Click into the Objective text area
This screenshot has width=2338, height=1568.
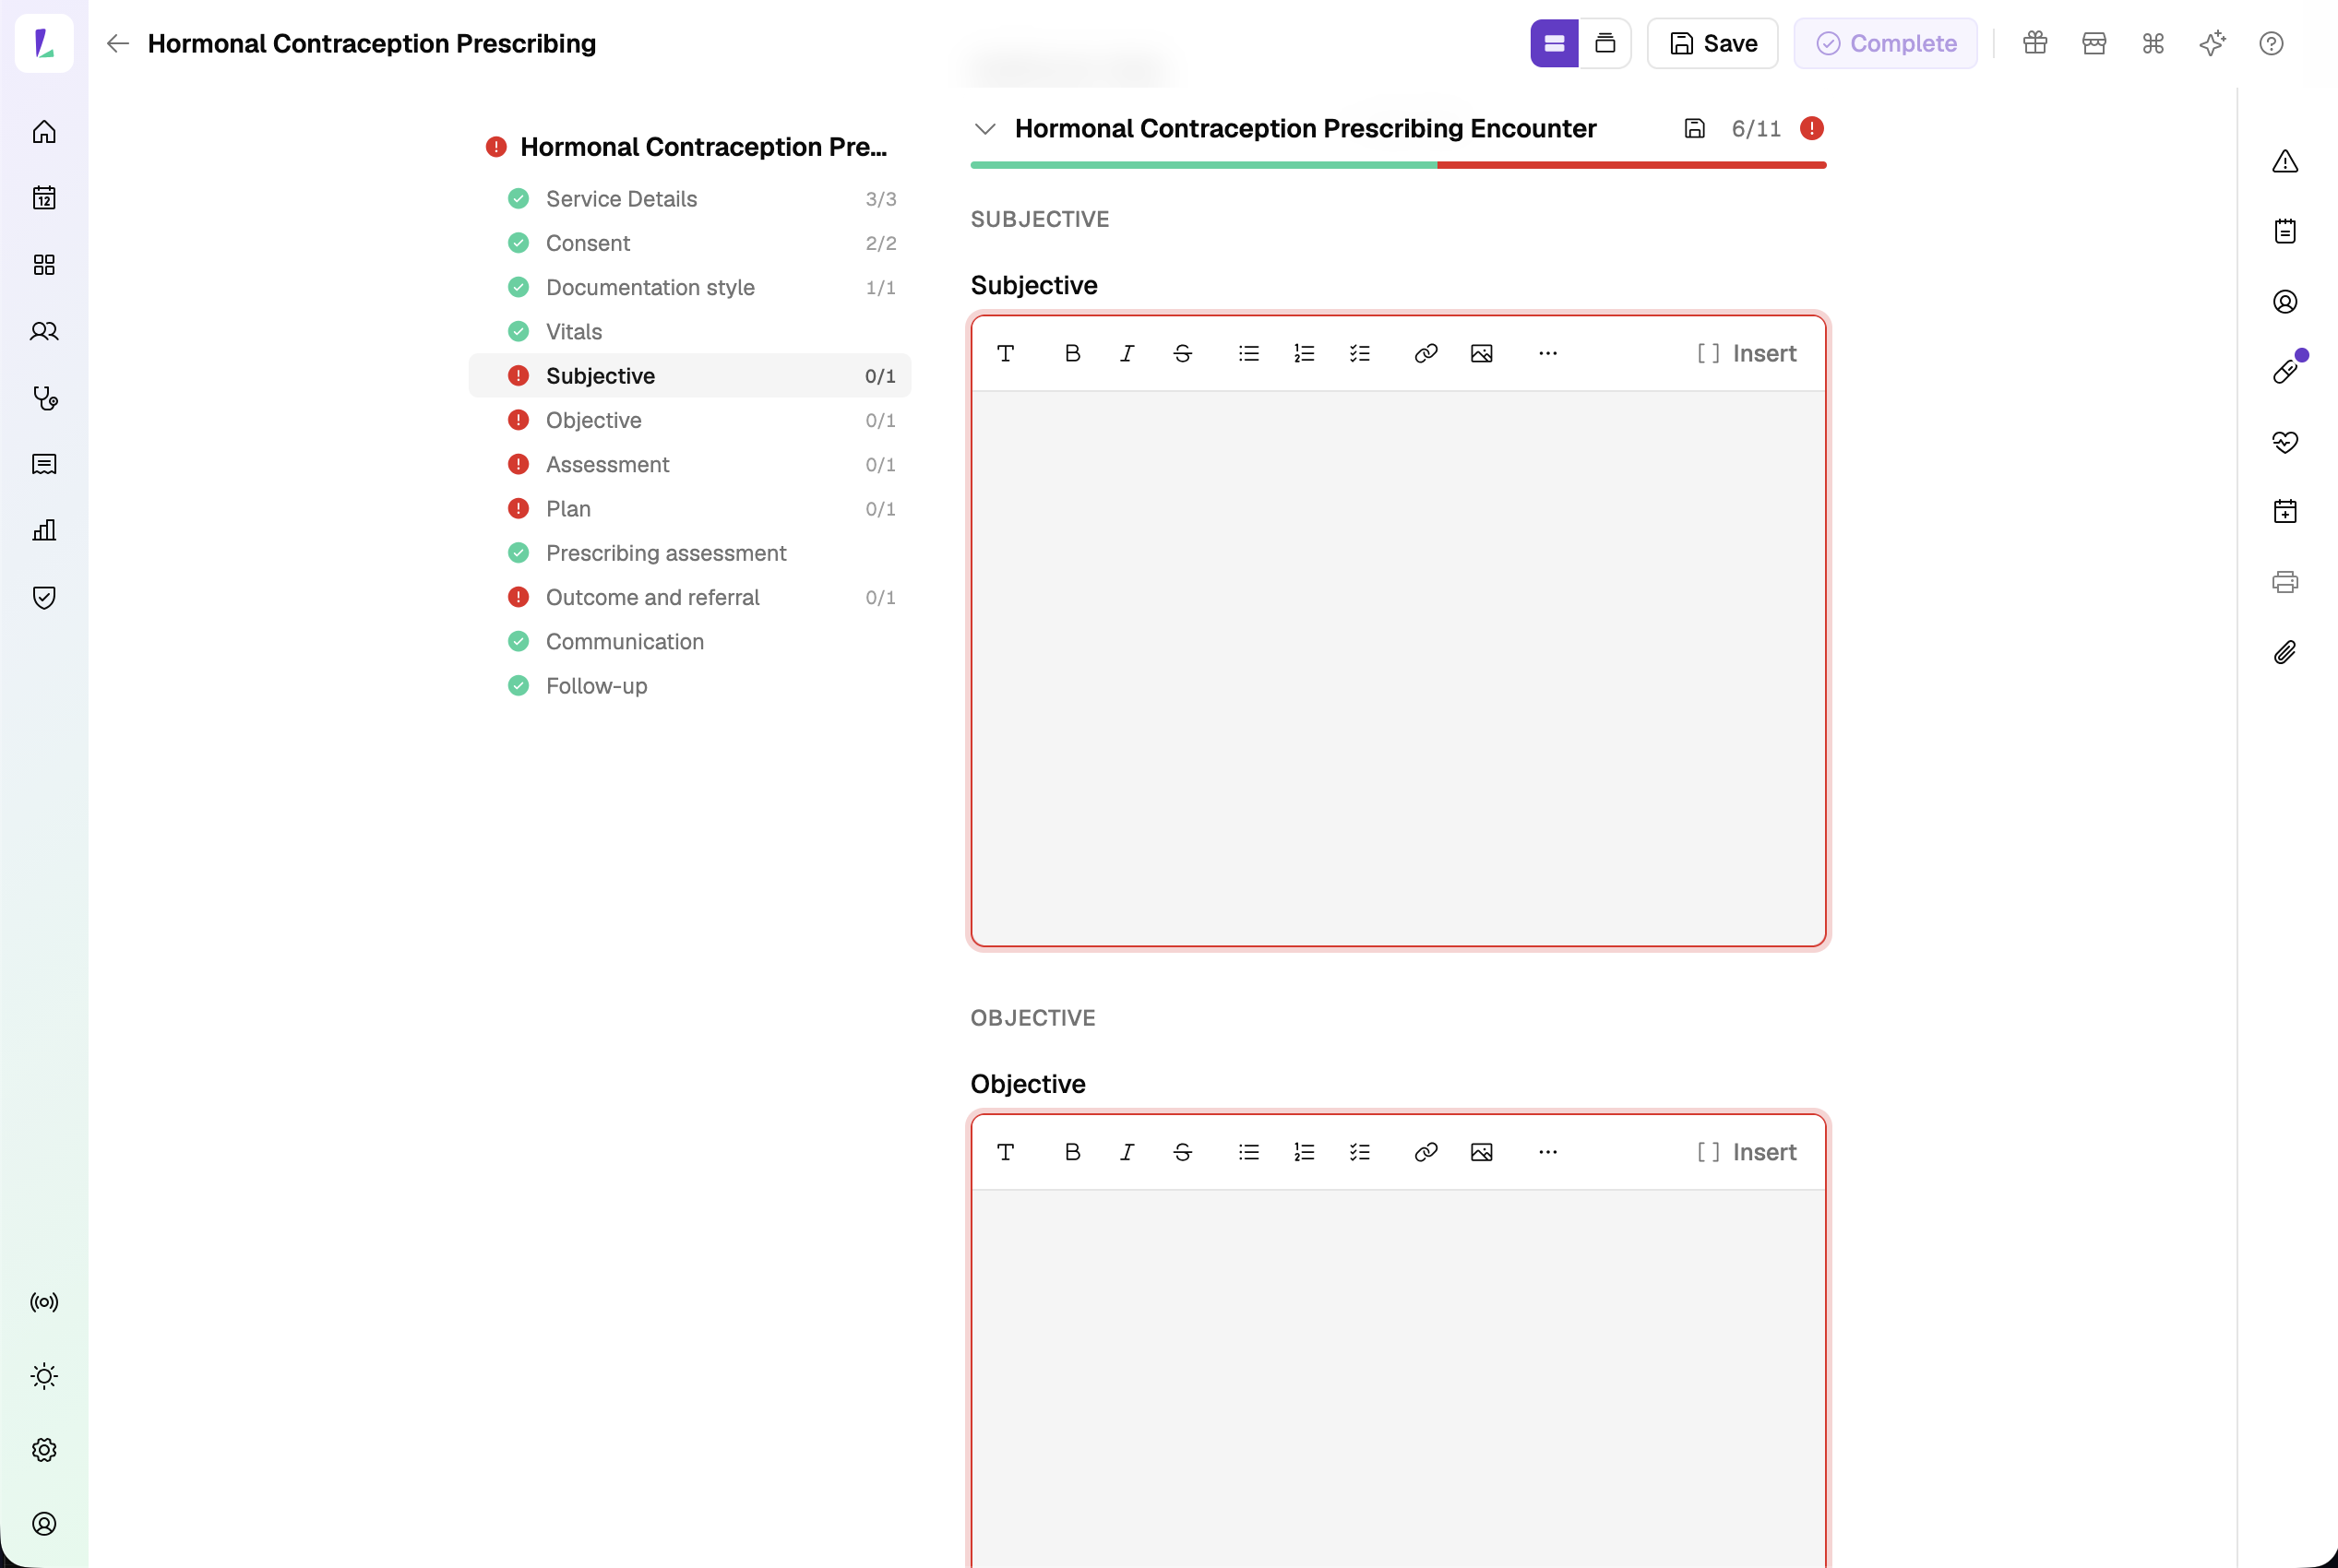pos(1399,1378)
